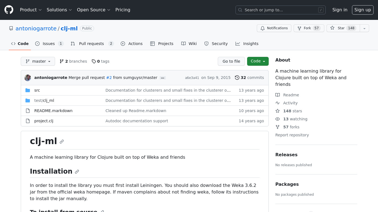Viewport: 378px width, 212px height.
Task: Click the Issues circle icon
Action: pyautogui.click(x=37, y=44)
